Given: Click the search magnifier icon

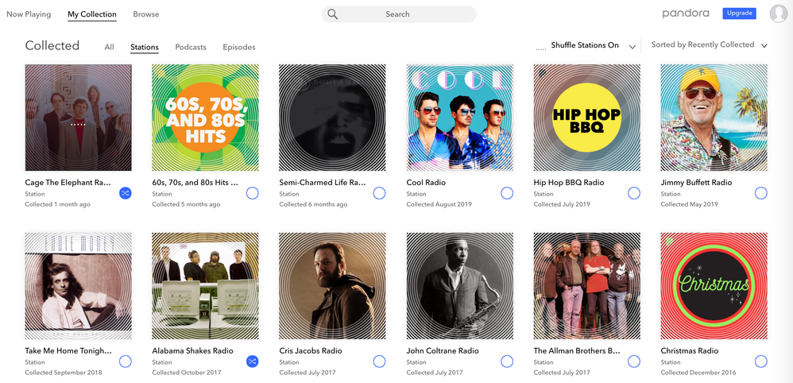Looking at the screenshot, I should [x=333, y=14].
